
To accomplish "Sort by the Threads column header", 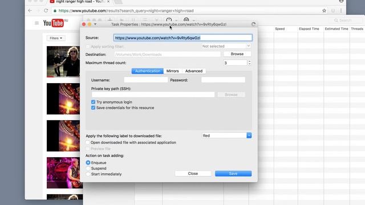I will (357, 29).
